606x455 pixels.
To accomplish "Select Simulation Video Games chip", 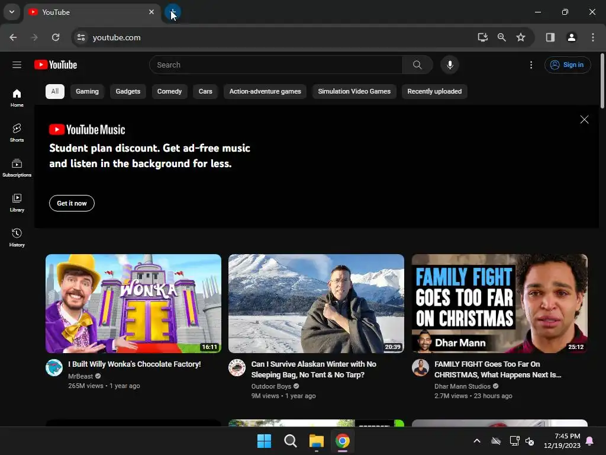I will pyautogui.click(x=354, y=91).
